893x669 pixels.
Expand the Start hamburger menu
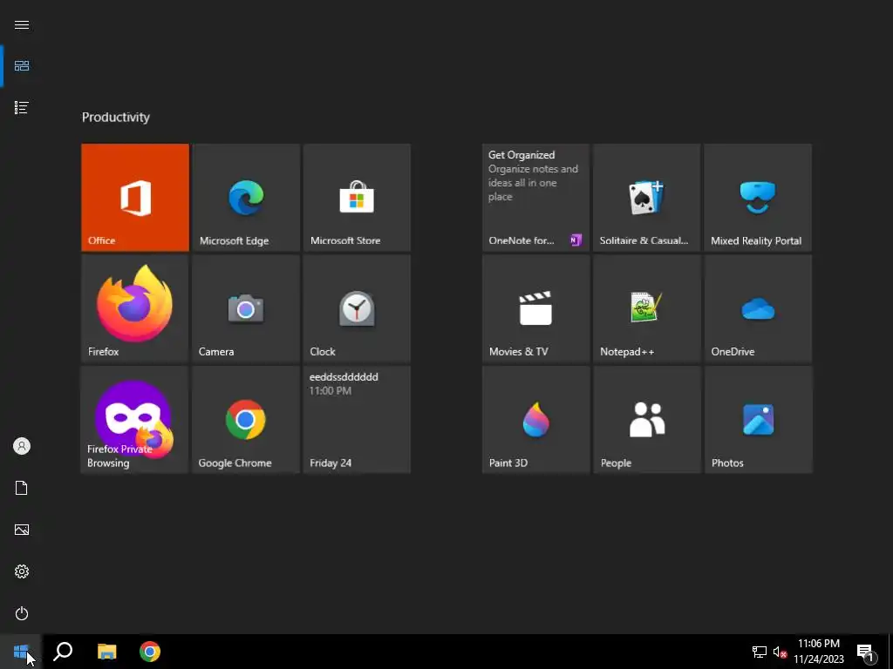[22, 24]
